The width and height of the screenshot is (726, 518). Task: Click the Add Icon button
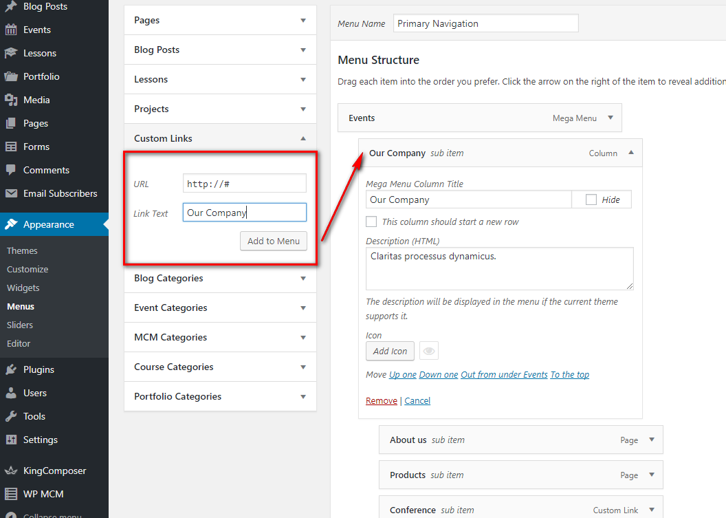390,351
